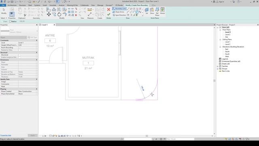Click the view scale 1:50 in view control bar
The width and height of the screenshot is (259, 146).
point(44,136)
